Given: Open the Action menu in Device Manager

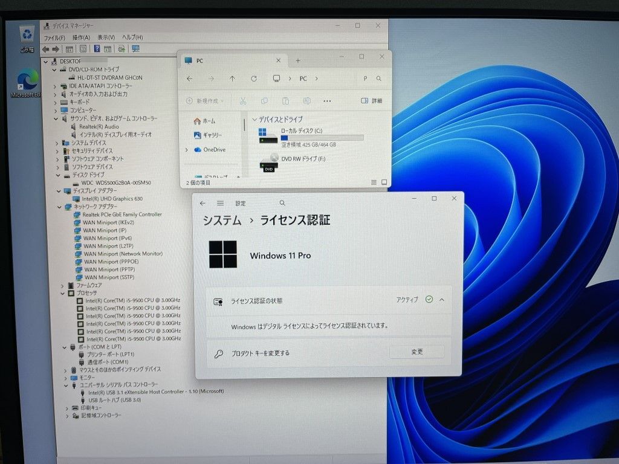Looking at the screenshot, I should tap(81, 37).
